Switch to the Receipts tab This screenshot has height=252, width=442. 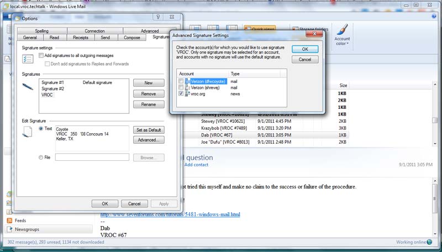coord(81,38)
